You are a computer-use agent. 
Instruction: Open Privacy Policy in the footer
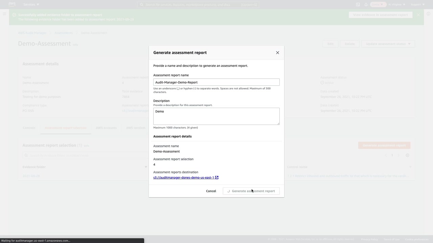[369, 239]
